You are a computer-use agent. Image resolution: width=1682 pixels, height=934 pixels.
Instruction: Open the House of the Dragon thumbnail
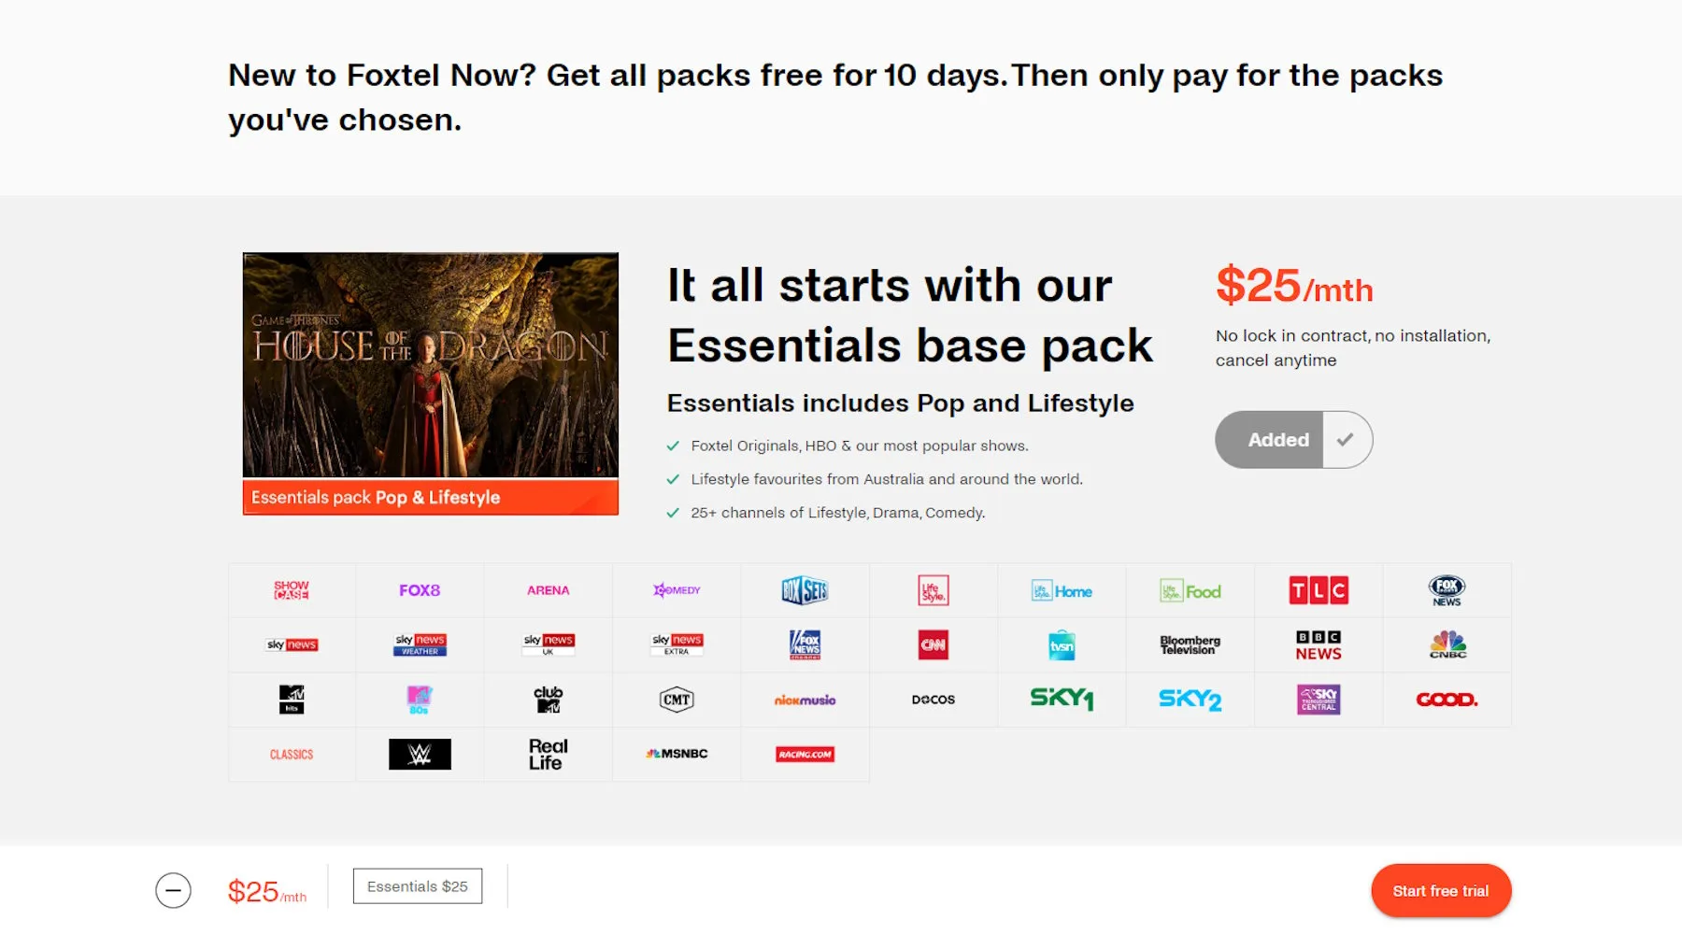coord(431,364)
